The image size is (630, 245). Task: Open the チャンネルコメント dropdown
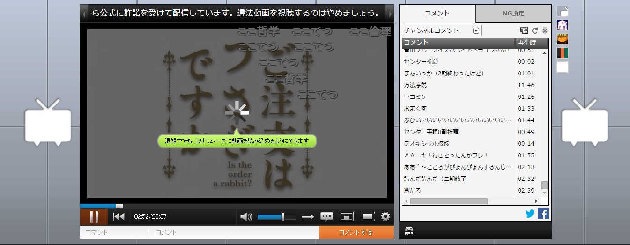[442, 30]
